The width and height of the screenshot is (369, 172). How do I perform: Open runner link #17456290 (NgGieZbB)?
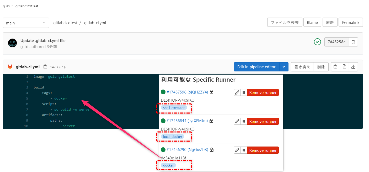pos(187,150)
